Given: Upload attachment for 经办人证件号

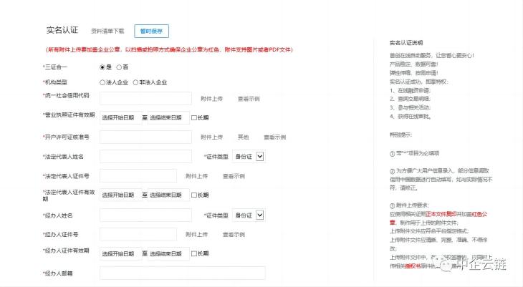Looking at the screenshot, I should click(x=196, y=234).
